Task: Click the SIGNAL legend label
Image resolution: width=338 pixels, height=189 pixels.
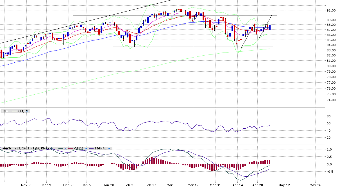Action: (x=101, y=148)
